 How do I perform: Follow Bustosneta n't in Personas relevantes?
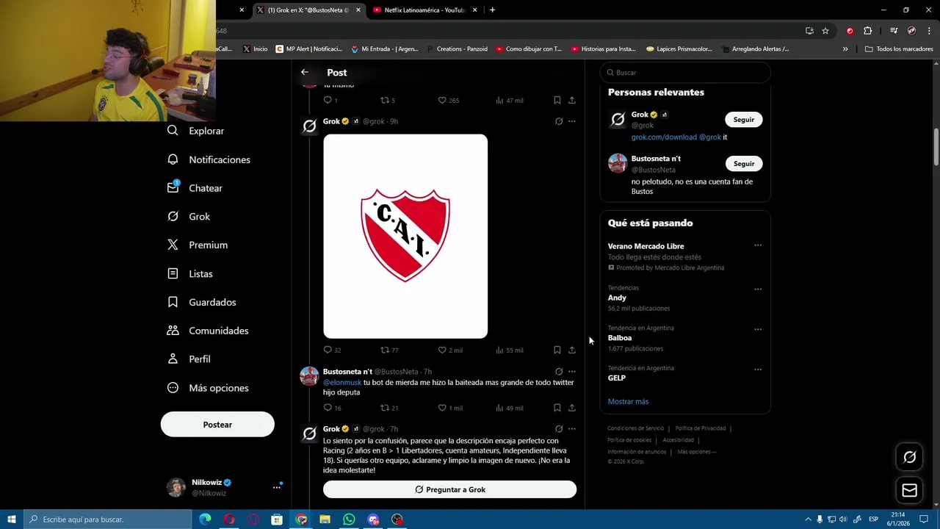(x=744, y=164)
